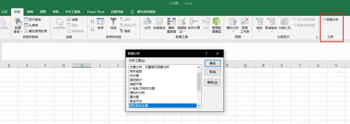This screenshot has height=124, width=350.
Task: Open 数据分析 (Data Analysis) in the ribbon
Action: click(x=330, y=20)
